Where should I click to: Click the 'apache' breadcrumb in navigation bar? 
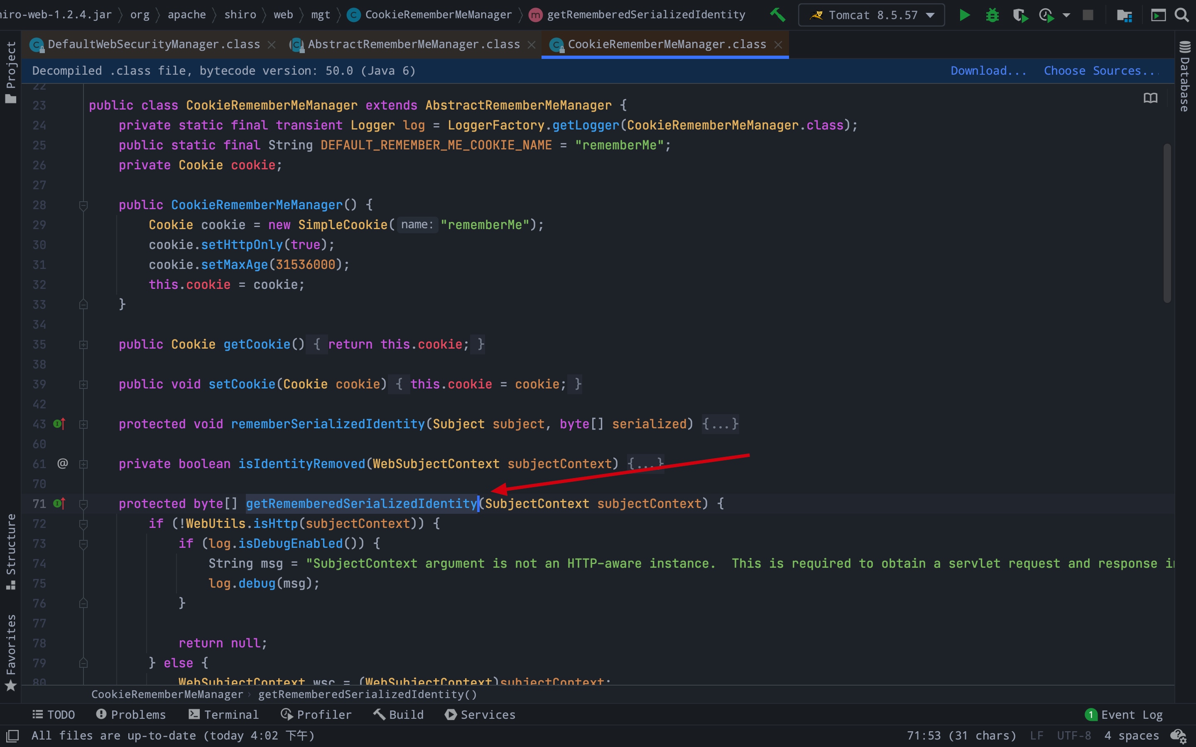(187, 15)
